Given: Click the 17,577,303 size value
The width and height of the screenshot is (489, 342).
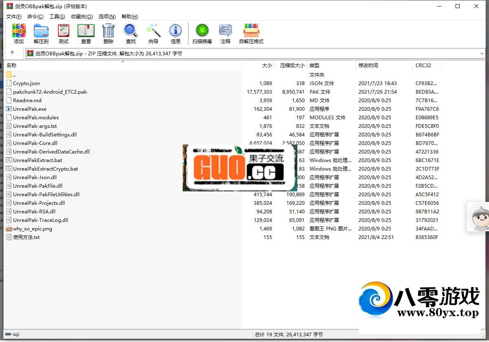Looking at the screenshot, I should pos(259,92).
